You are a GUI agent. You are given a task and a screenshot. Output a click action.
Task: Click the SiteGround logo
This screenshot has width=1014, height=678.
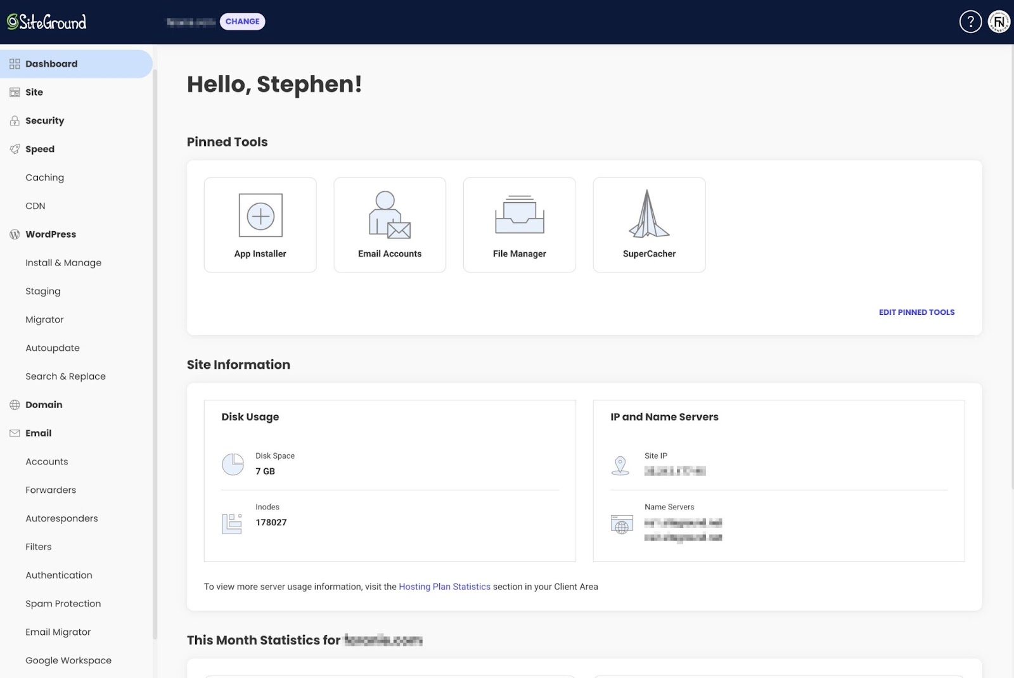click(x=46, y=22)
